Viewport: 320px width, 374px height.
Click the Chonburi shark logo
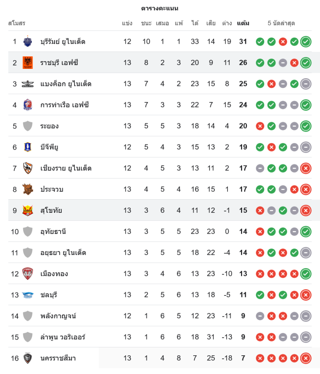[x=28, y=295]
